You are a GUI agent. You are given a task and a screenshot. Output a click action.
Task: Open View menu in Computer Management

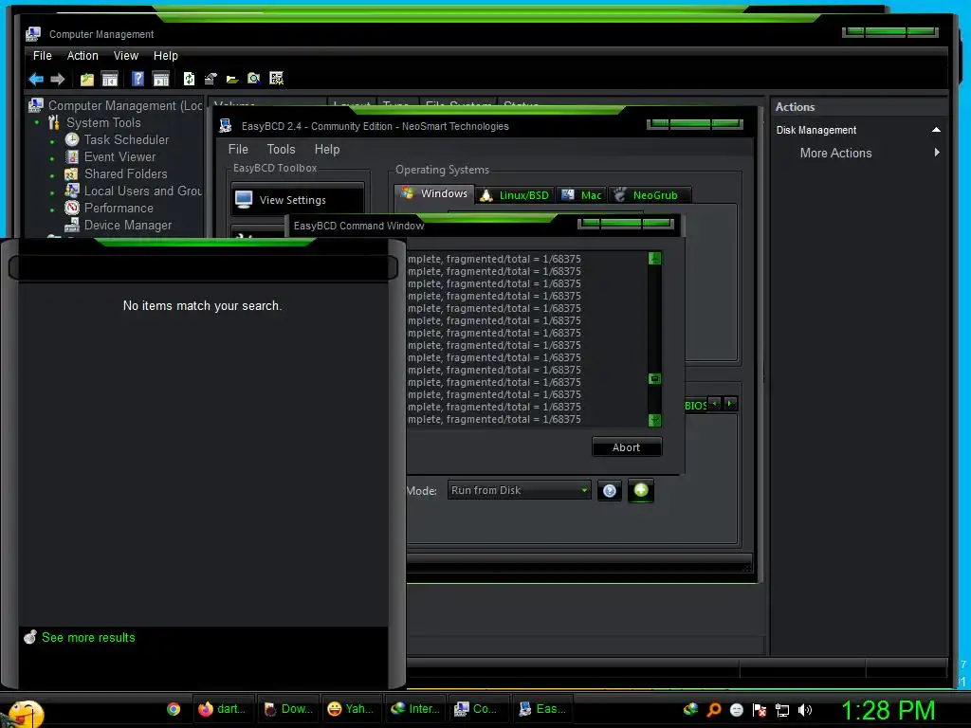(x=126, y=56)
